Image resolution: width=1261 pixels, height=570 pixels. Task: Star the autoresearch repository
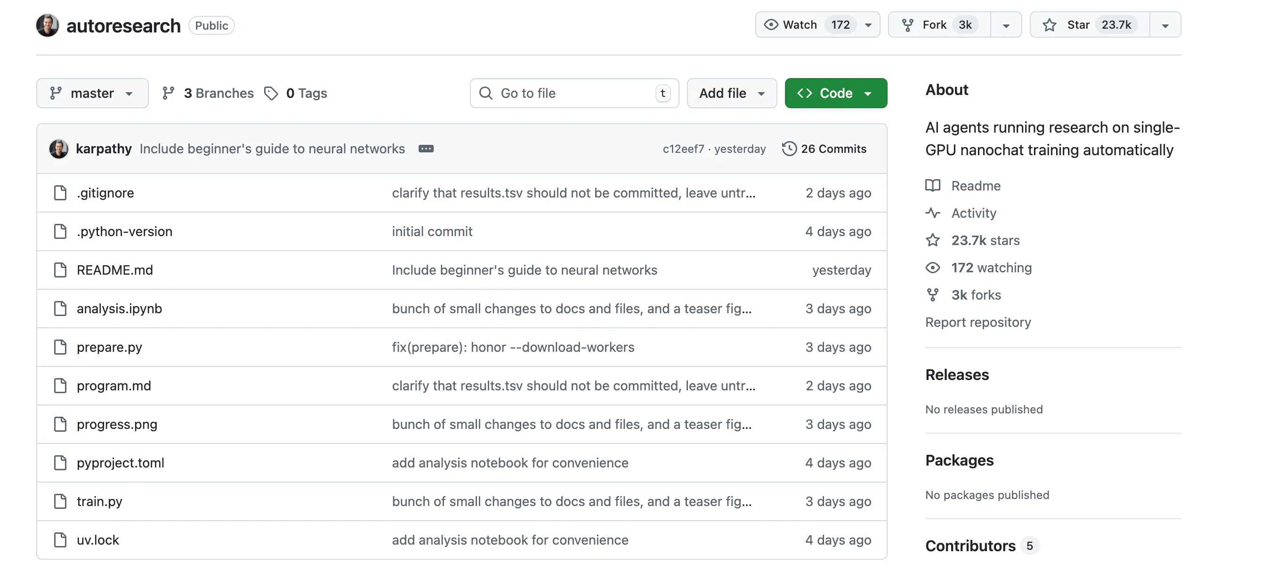pyautogui.click(x=1090, y=25)
